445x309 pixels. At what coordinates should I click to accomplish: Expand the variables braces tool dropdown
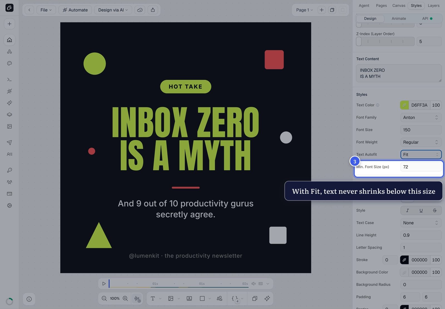click(x=242, y=298)
